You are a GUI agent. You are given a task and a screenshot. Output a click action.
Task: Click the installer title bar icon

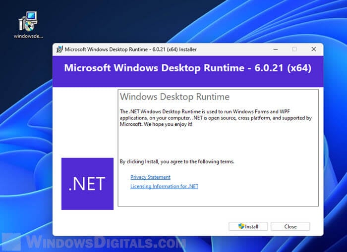pos(59,50)
